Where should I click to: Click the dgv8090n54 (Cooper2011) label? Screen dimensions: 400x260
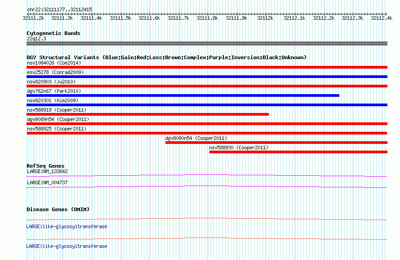(196, 138)
